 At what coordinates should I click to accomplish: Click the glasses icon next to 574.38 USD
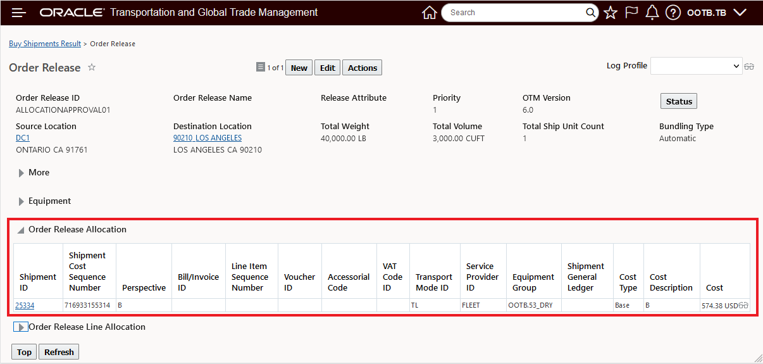[x=743, y=305]
